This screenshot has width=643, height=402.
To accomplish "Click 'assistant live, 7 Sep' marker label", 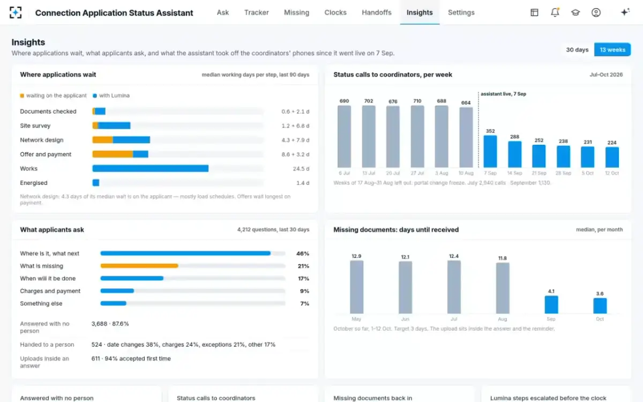I will 503,94.
